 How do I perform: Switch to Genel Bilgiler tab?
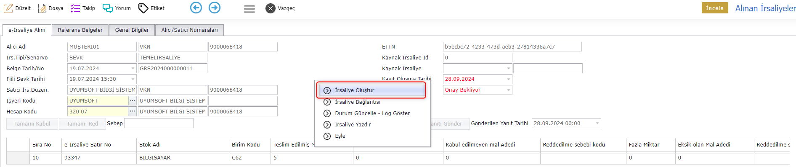(132, 30)
